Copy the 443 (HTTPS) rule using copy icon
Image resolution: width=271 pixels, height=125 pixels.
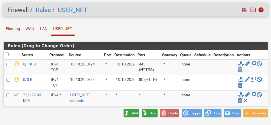point(253,64)
